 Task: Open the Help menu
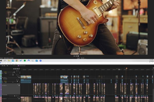click(x=16, y=64)
